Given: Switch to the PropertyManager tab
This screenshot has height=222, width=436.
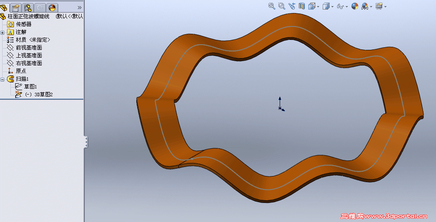Looking at the screenshot, I should (16, 7).
